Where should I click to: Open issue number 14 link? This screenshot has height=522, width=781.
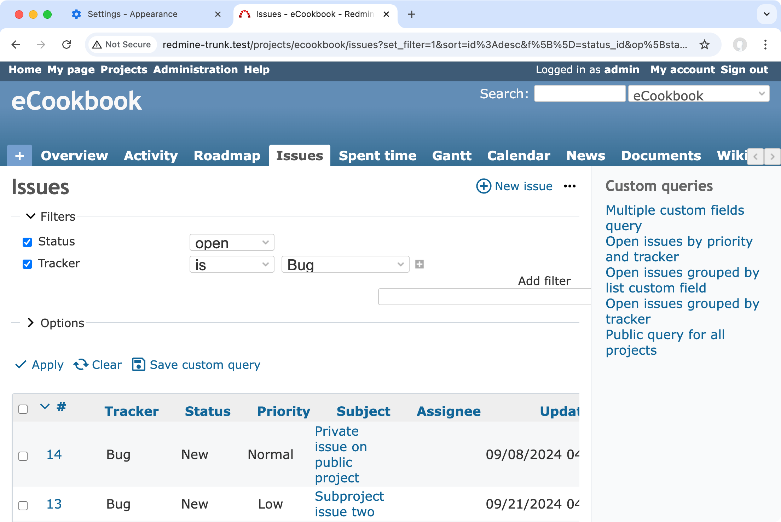54,454
